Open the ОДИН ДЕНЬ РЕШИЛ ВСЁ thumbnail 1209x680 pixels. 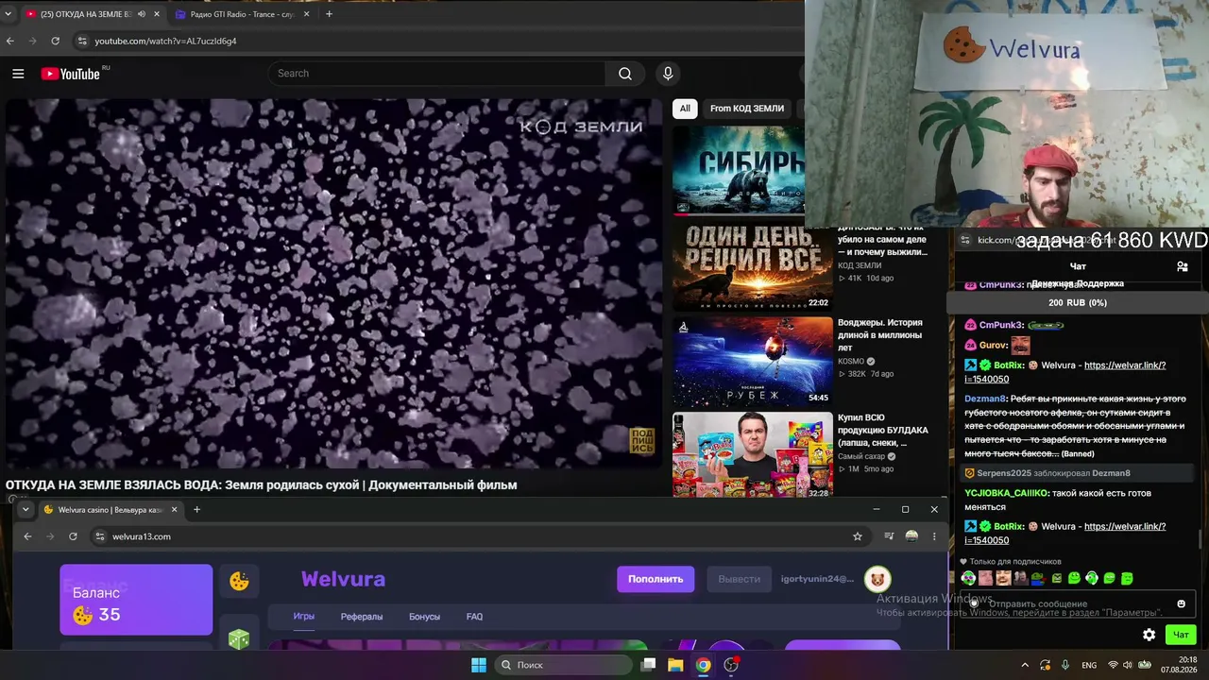point(753,268)
